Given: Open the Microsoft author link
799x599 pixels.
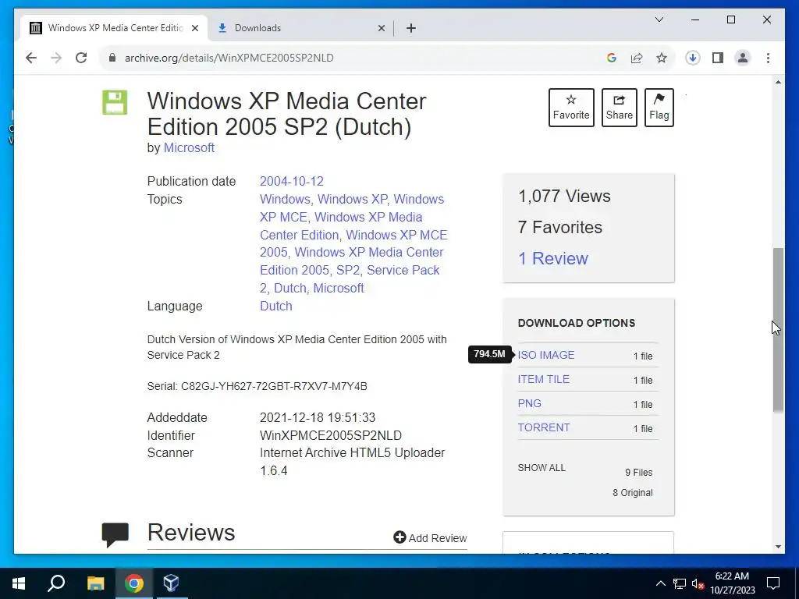Looking at the screenshot, I should pos(189,147).
